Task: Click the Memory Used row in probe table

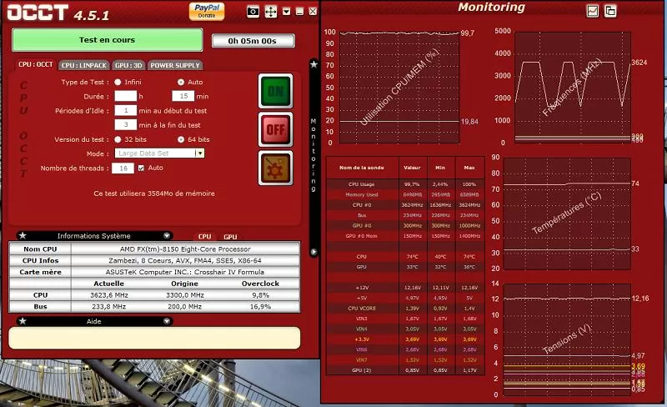Action: [405, 194]
